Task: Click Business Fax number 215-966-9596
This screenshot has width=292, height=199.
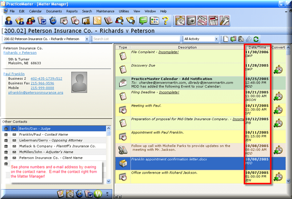Action: coord(42,83)
